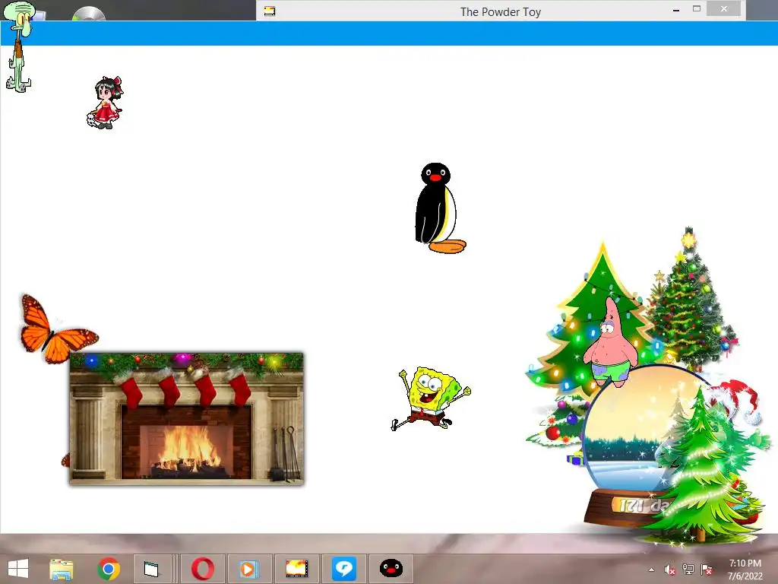778x584 pixels.
Task: Click The Powder Toy window title text
Action: pyautogui.click(x=500, y=12)
